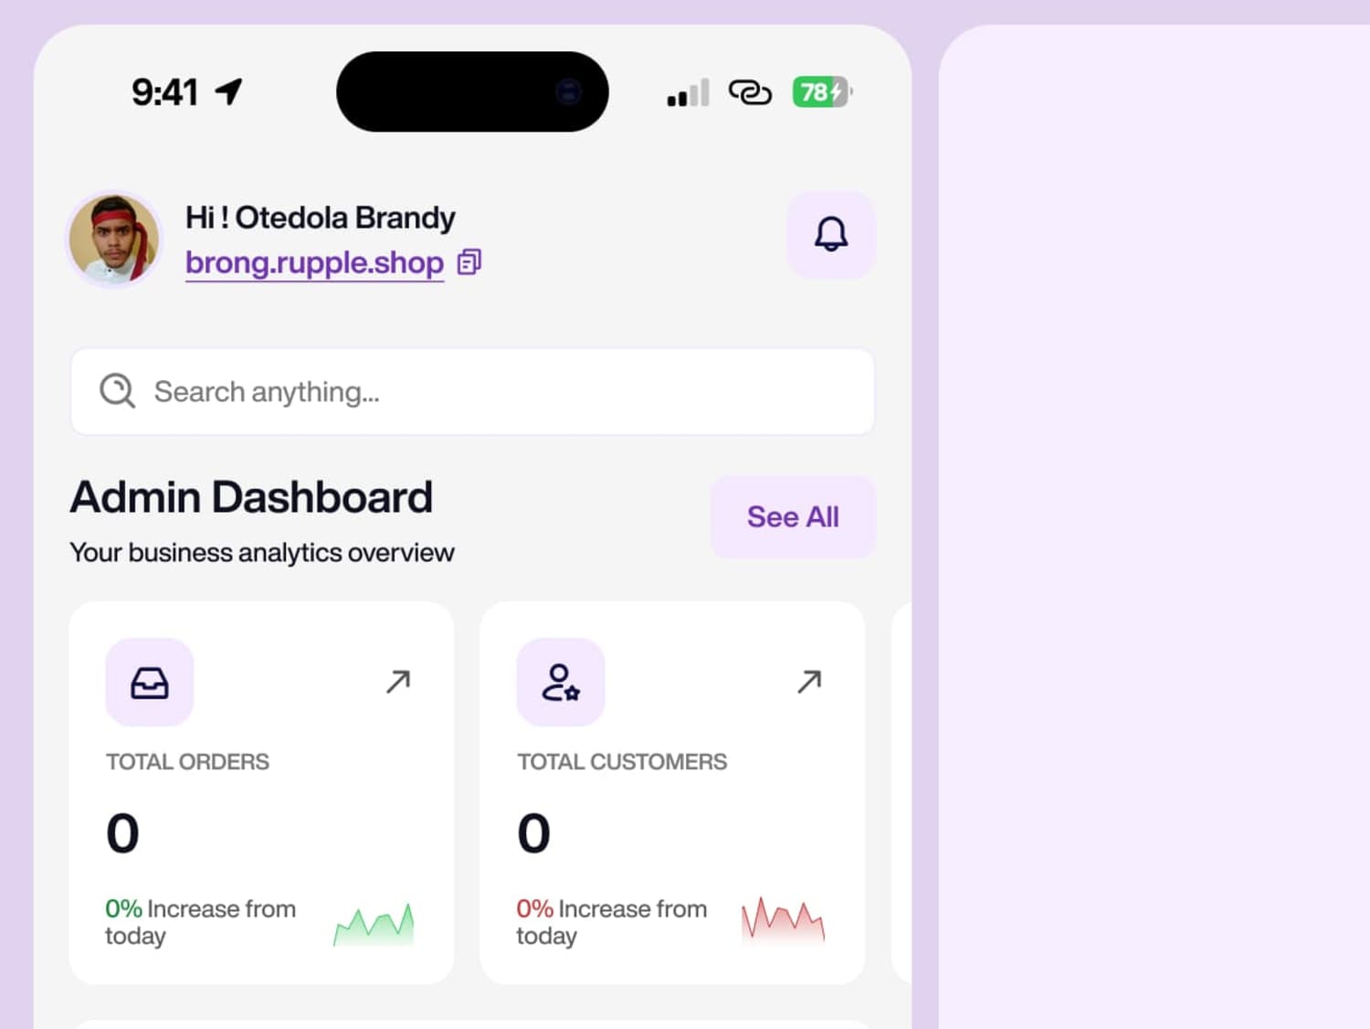Tap the cellular signal bars
Viewport: 1370px width, 1029px height.
pyautogui.click(x=688, y=93)
